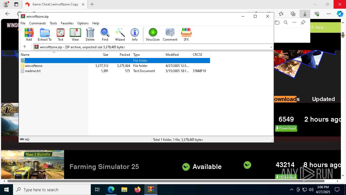Open more options in downloads panel

coord(294,22)
